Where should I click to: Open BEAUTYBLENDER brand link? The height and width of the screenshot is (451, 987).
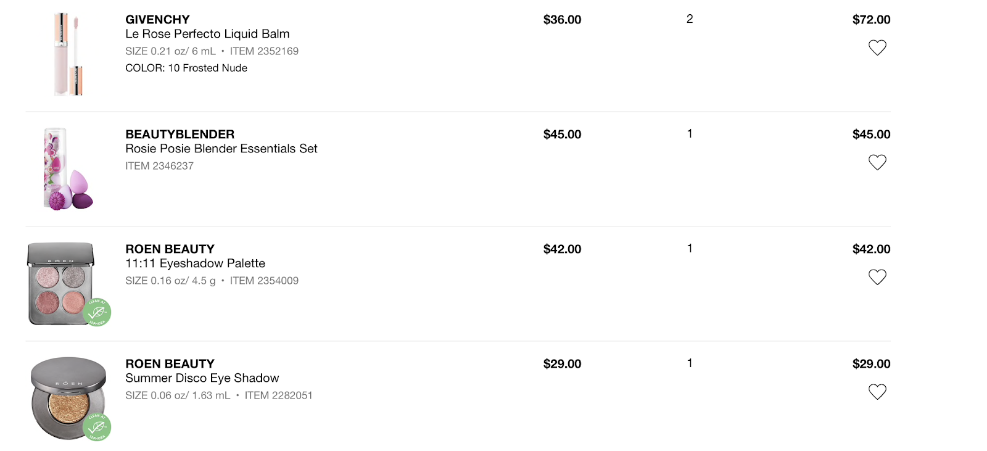tap(180, 134)
